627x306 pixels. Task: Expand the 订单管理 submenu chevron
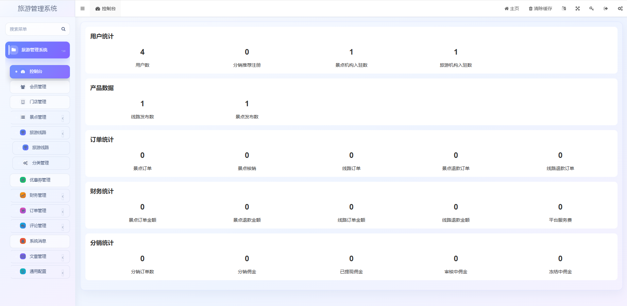pyautogui.click(x=63, y=211)
